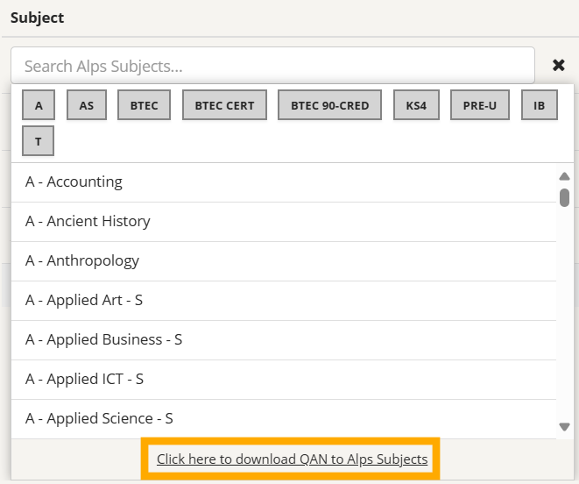The width and height of the screenshot is (579, 484).
Task: Open the download QAN to Alps Subjects link
Action: click(292, 459)
